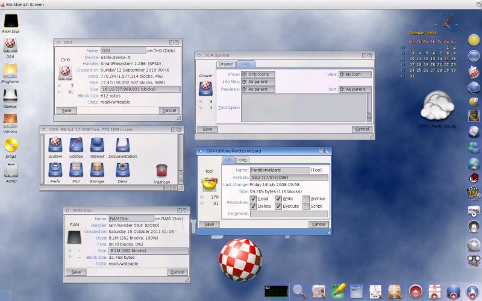Enable the Archive protection checkbox
Viewport: 482px width, 301px height.
pyautogui.click(x=306, y=199)
